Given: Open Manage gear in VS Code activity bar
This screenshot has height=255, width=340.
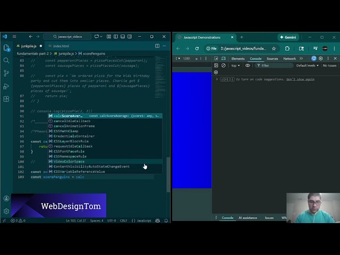Looking at the screenshot, I should tap(6, 211).
